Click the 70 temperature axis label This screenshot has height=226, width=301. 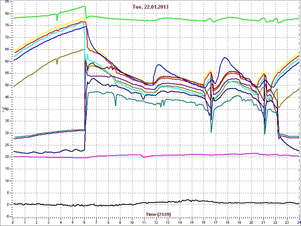(7, 37)
